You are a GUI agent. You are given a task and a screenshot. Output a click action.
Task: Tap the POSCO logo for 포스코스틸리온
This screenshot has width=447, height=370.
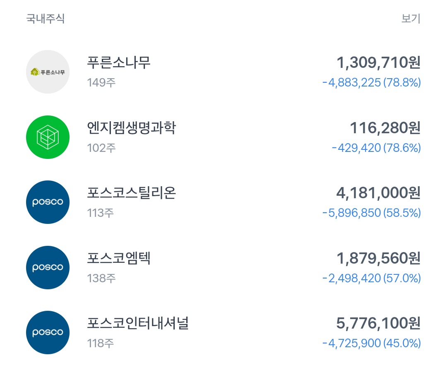(x=48, y=202)
